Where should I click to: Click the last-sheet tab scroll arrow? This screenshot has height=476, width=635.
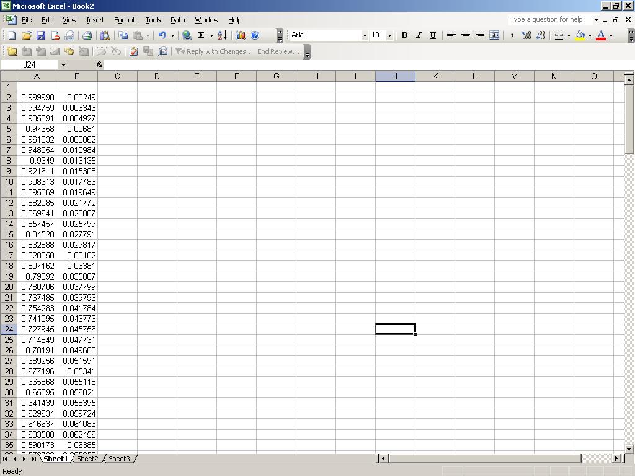pyautogui.click(x=33, y=459)
